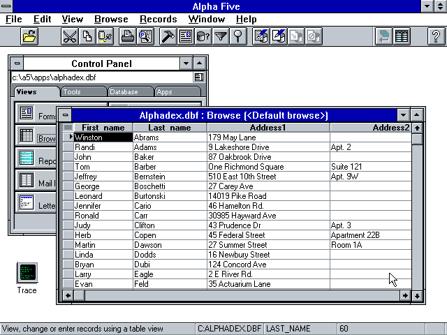Click the cell containing Winston
447x335 pixels.
(103, 137)
